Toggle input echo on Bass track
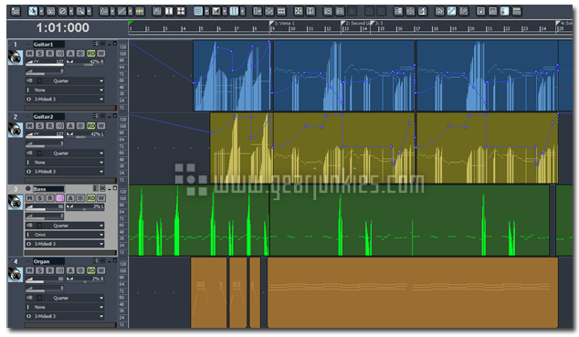Viewport: 579px width, 337px height. pyautogui.click(x=60, y=198)
